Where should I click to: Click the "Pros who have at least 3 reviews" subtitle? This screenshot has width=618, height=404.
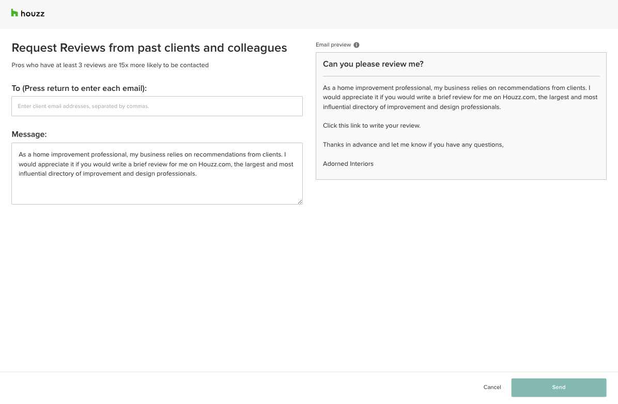point(110,65)
